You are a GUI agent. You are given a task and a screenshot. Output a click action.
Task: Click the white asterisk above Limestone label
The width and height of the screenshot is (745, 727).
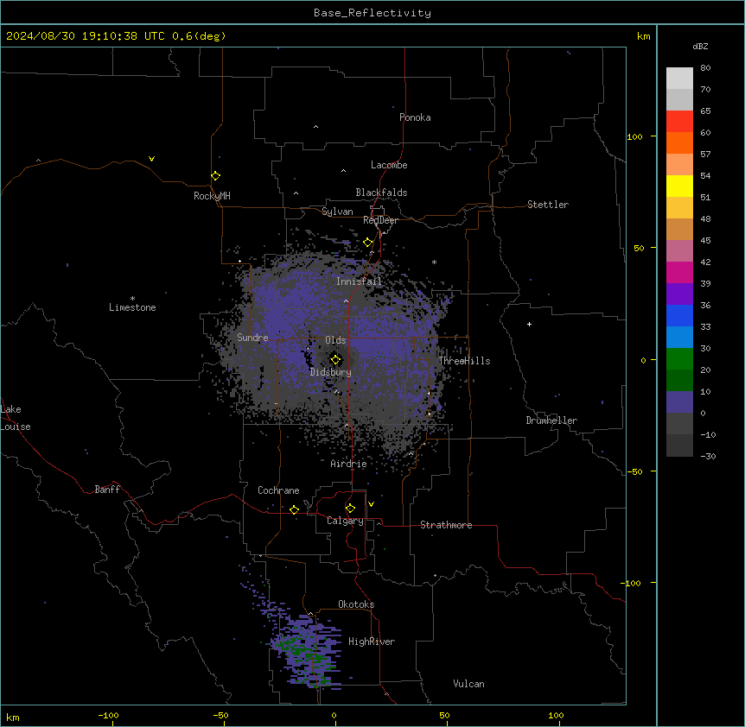pos(132,299)
